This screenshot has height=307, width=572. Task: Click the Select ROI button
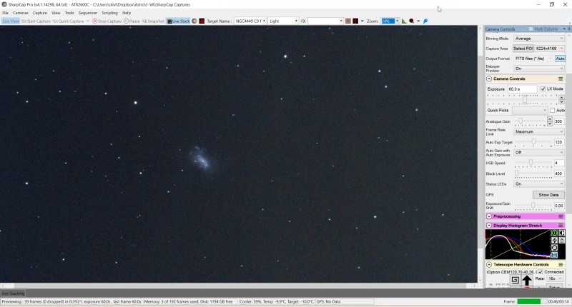pyautogui.click(x=523, y=49)
